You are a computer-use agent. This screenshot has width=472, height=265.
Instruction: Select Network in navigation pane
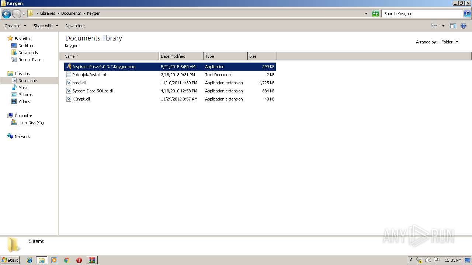(22, 137)
